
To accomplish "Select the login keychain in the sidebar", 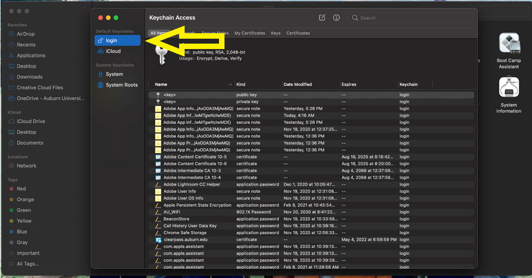I will click(x=117, y=40).
